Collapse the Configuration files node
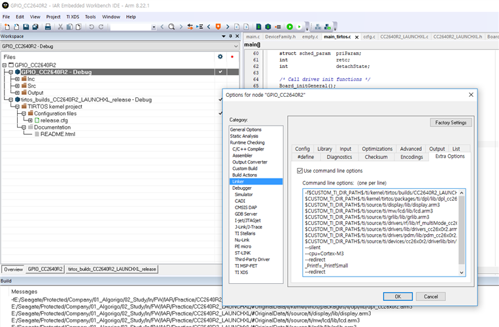Screen dimensions: 499x327 pyautogui.click(x=24, y=114)
